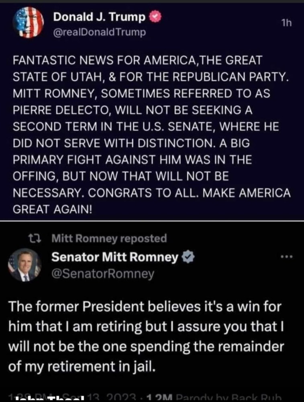The height and width of the screenshot is (402, 304).
Task: Open the Senator Mitt Romney display name
Action: coord(115,257)
